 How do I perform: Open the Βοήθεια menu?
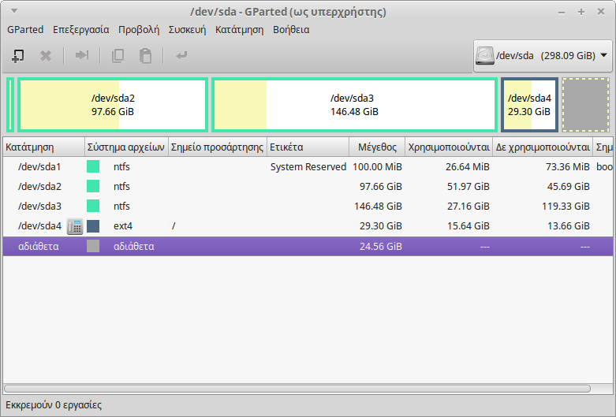[291, 30]
